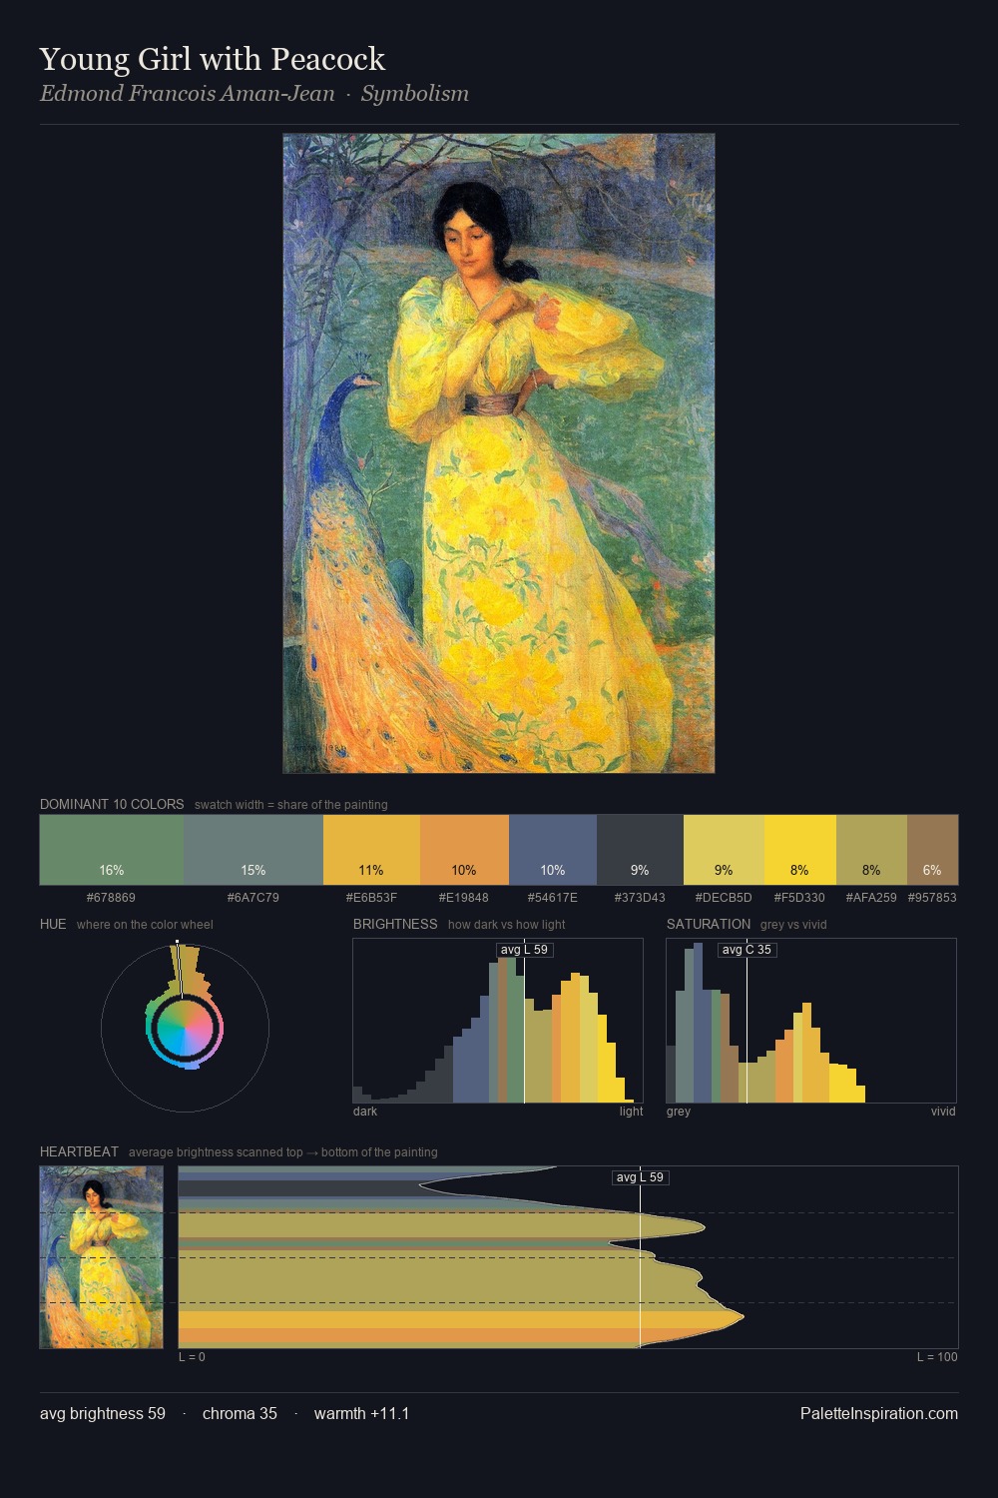Image resolution: width=998 pixels, height=1498 pixels.
Task: Click the DOMINANT 10 COLORS heading
Action: pyautogui.click(x=112, y=804)
